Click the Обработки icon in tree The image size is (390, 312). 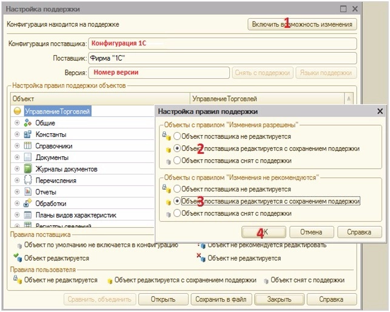pos(28,204)
